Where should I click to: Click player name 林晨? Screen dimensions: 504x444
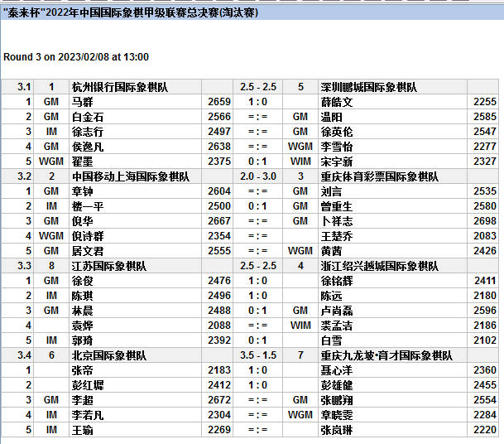pos(82,311)
